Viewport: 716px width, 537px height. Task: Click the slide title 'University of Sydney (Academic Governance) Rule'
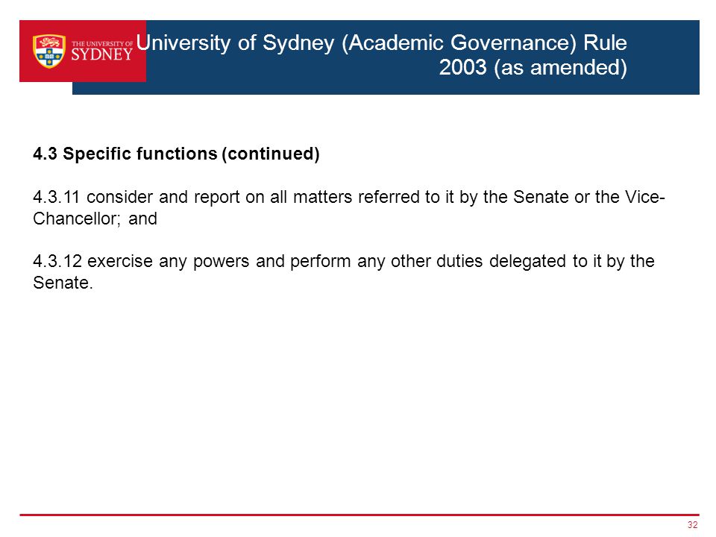point(382,43)
